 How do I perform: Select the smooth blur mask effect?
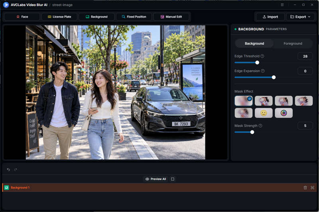coord(243,101)
